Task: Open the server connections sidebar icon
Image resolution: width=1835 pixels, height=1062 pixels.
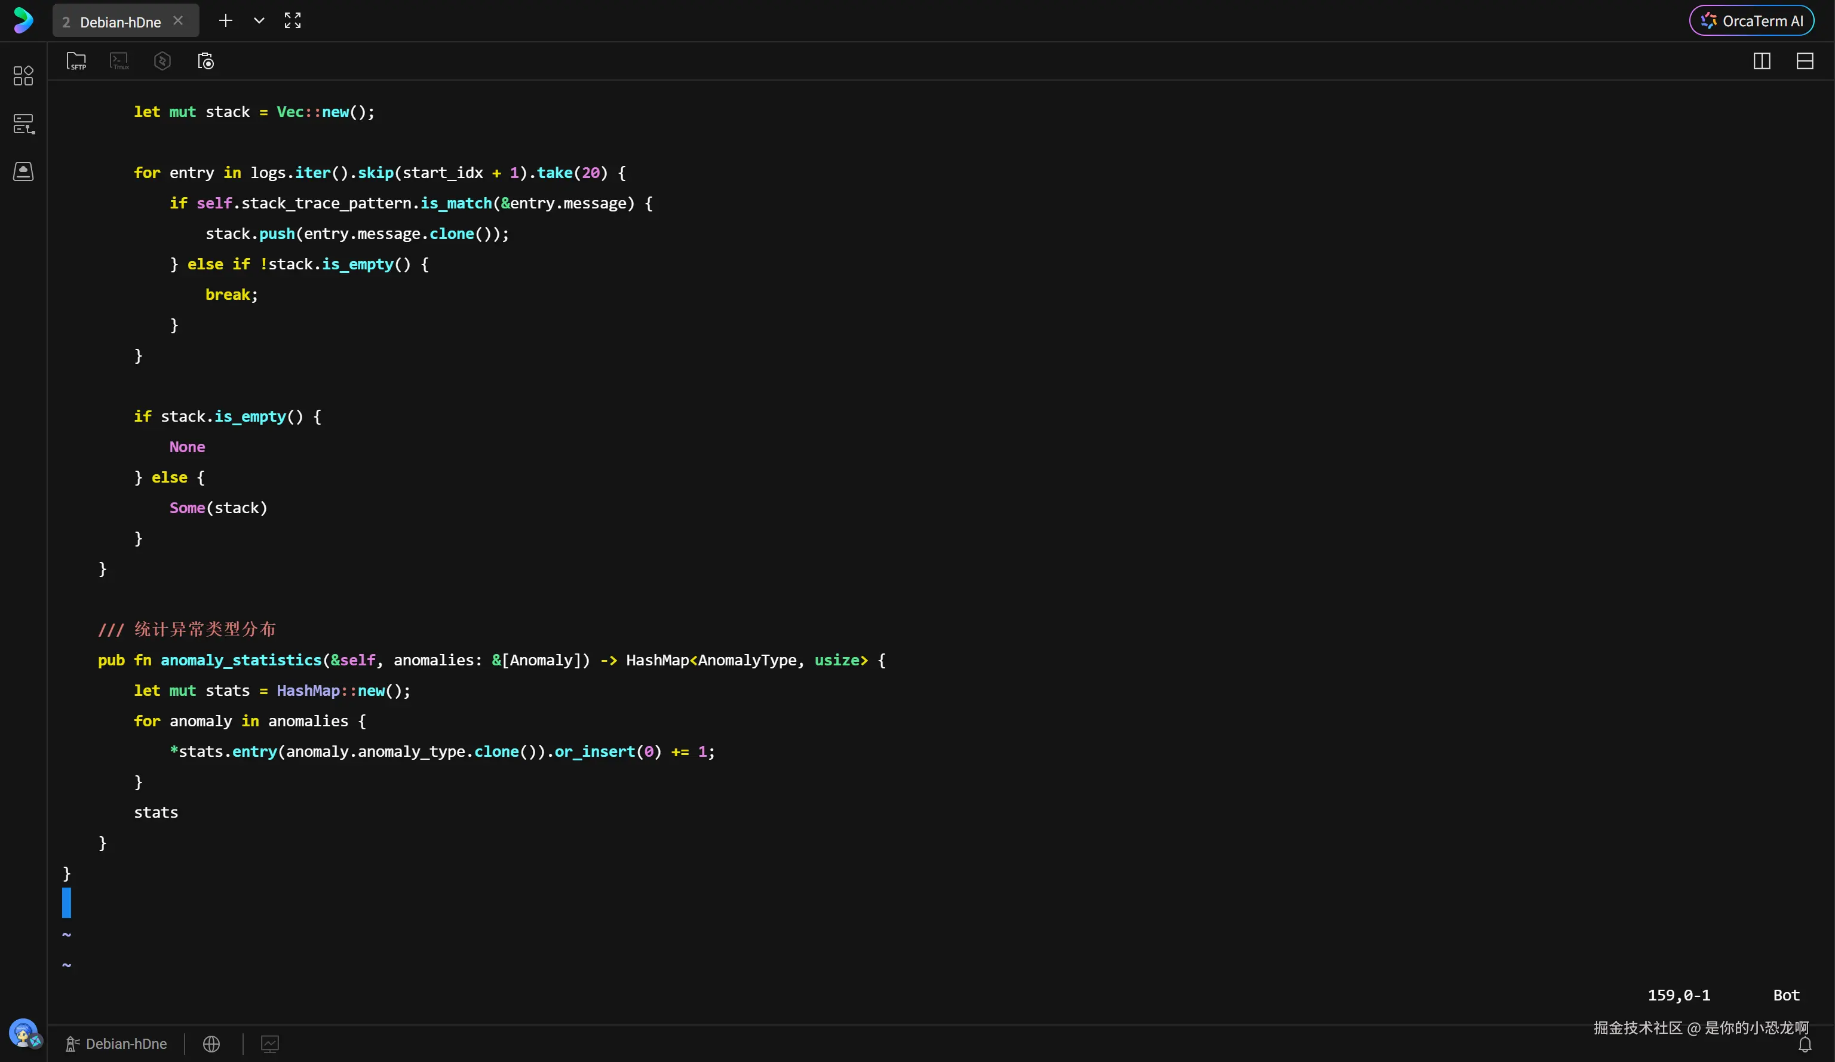Action: click(23, 124)
